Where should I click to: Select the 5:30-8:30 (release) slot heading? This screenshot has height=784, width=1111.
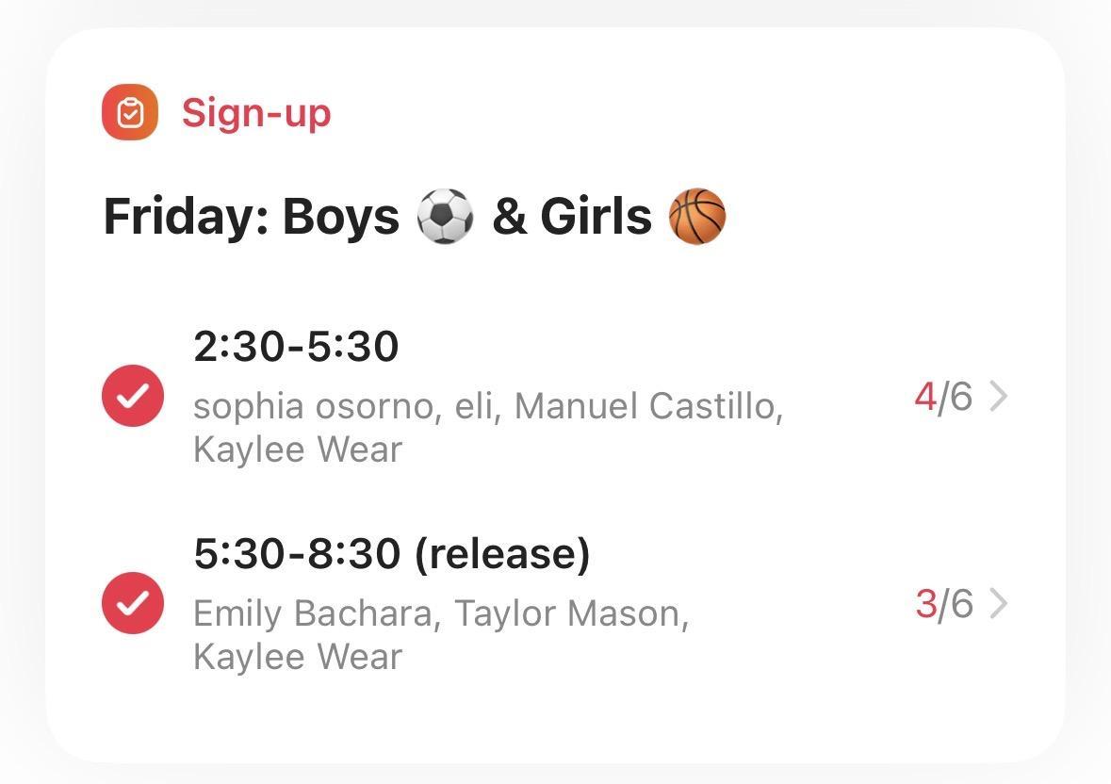(392, 554)
